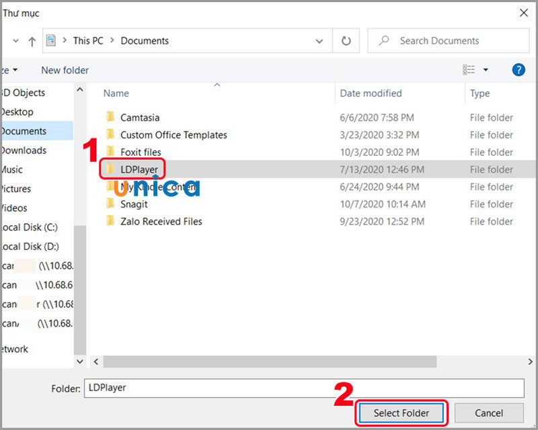Open This PC from the breadcrumb

(87, 40)
